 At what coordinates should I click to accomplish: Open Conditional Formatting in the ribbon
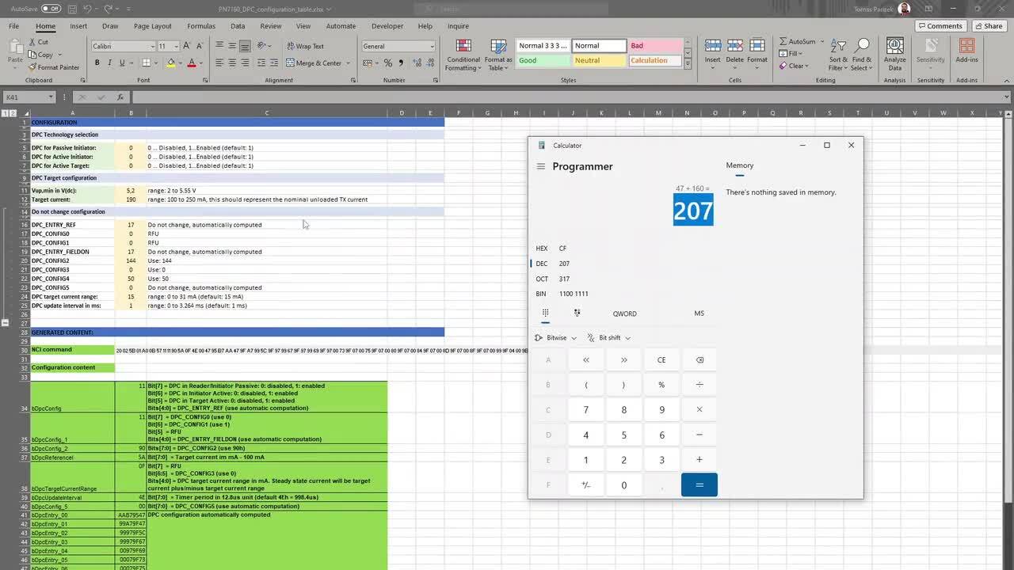[463, 54]
